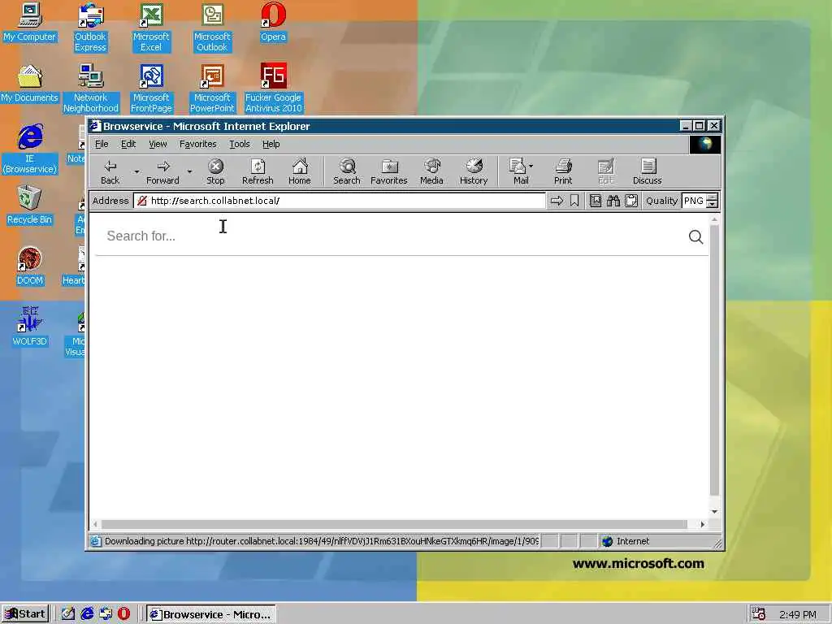Click Show Desktop quick launch icon
832x624 pixels.
pyautogui.click(x=68, y=614)
